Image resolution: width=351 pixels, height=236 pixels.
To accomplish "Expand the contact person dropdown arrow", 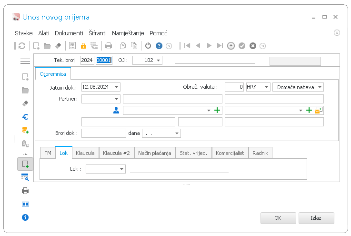I will 209,110.
